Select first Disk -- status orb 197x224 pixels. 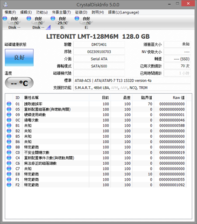[x=5, y=18]
